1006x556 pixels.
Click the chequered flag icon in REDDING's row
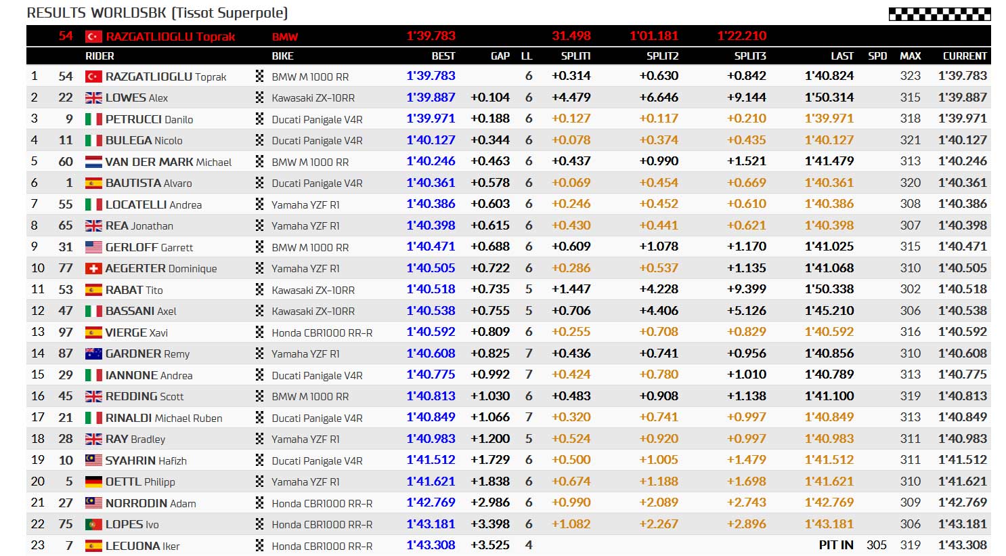pos(259,396)
